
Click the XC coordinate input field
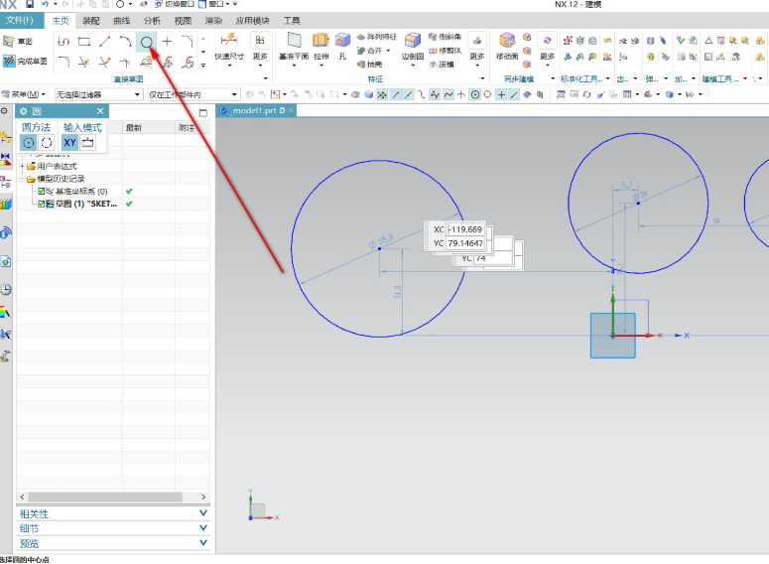pyautogui.click(x=465, y=229)
